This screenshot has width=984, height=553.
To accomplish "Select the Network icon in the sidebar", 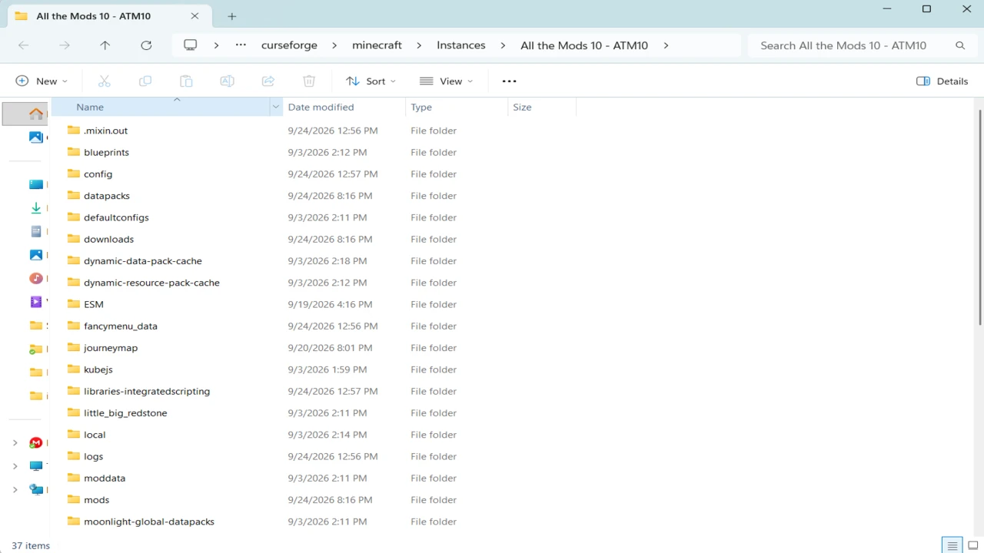I will (x=36, y=490).
